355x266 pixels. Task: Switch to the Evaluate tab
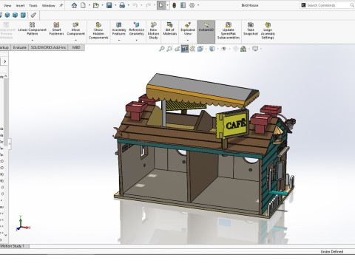[20, 47]
